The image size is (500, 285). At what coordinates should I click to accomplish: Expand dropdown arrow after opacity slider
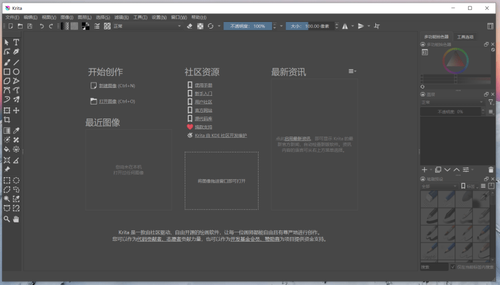click(281, 26)
